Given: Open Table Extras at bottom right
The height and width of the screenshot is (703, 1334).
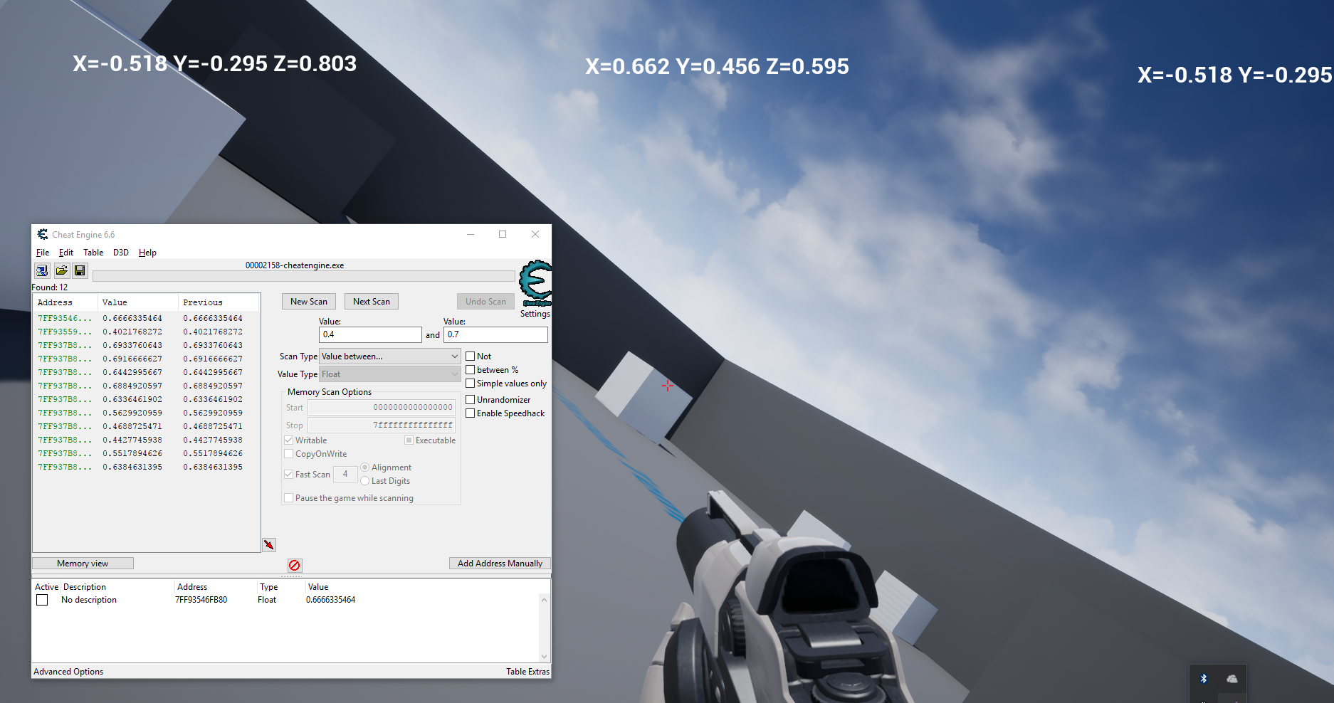Looking at the screenshot, I should [527, 672].
